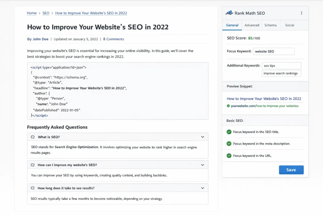Screen dimensions: 323x215
Task: Open the Home breadcrumb link
Action: coord(32,13)
